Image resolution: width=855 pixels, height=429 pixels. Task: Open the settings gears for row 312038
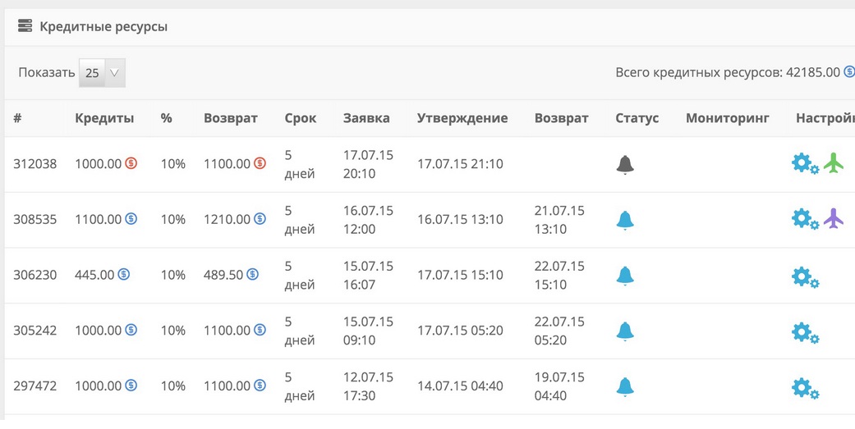click(x=804, y=164)
